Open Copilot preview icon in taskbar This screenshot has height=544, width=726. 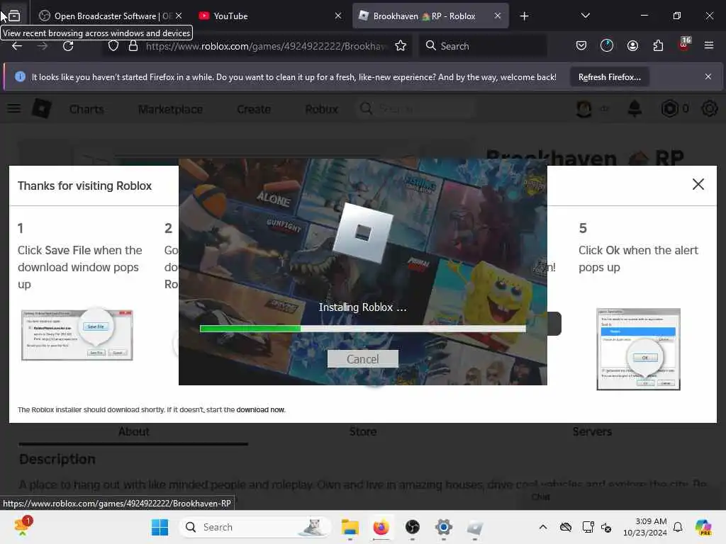[703, 527]
